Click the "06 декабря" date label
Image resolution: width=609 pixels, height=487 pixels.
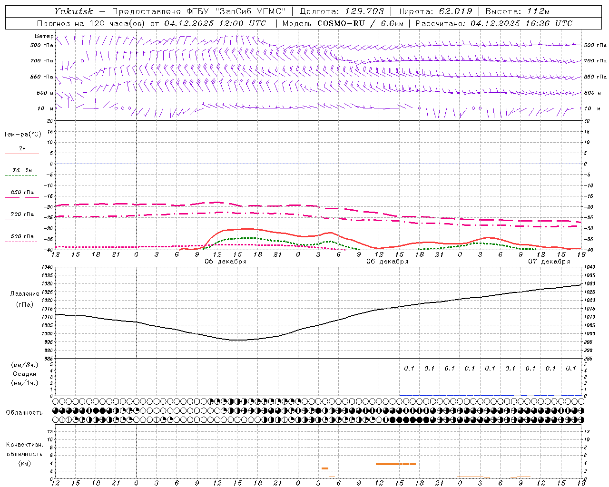tap(387, 262)
